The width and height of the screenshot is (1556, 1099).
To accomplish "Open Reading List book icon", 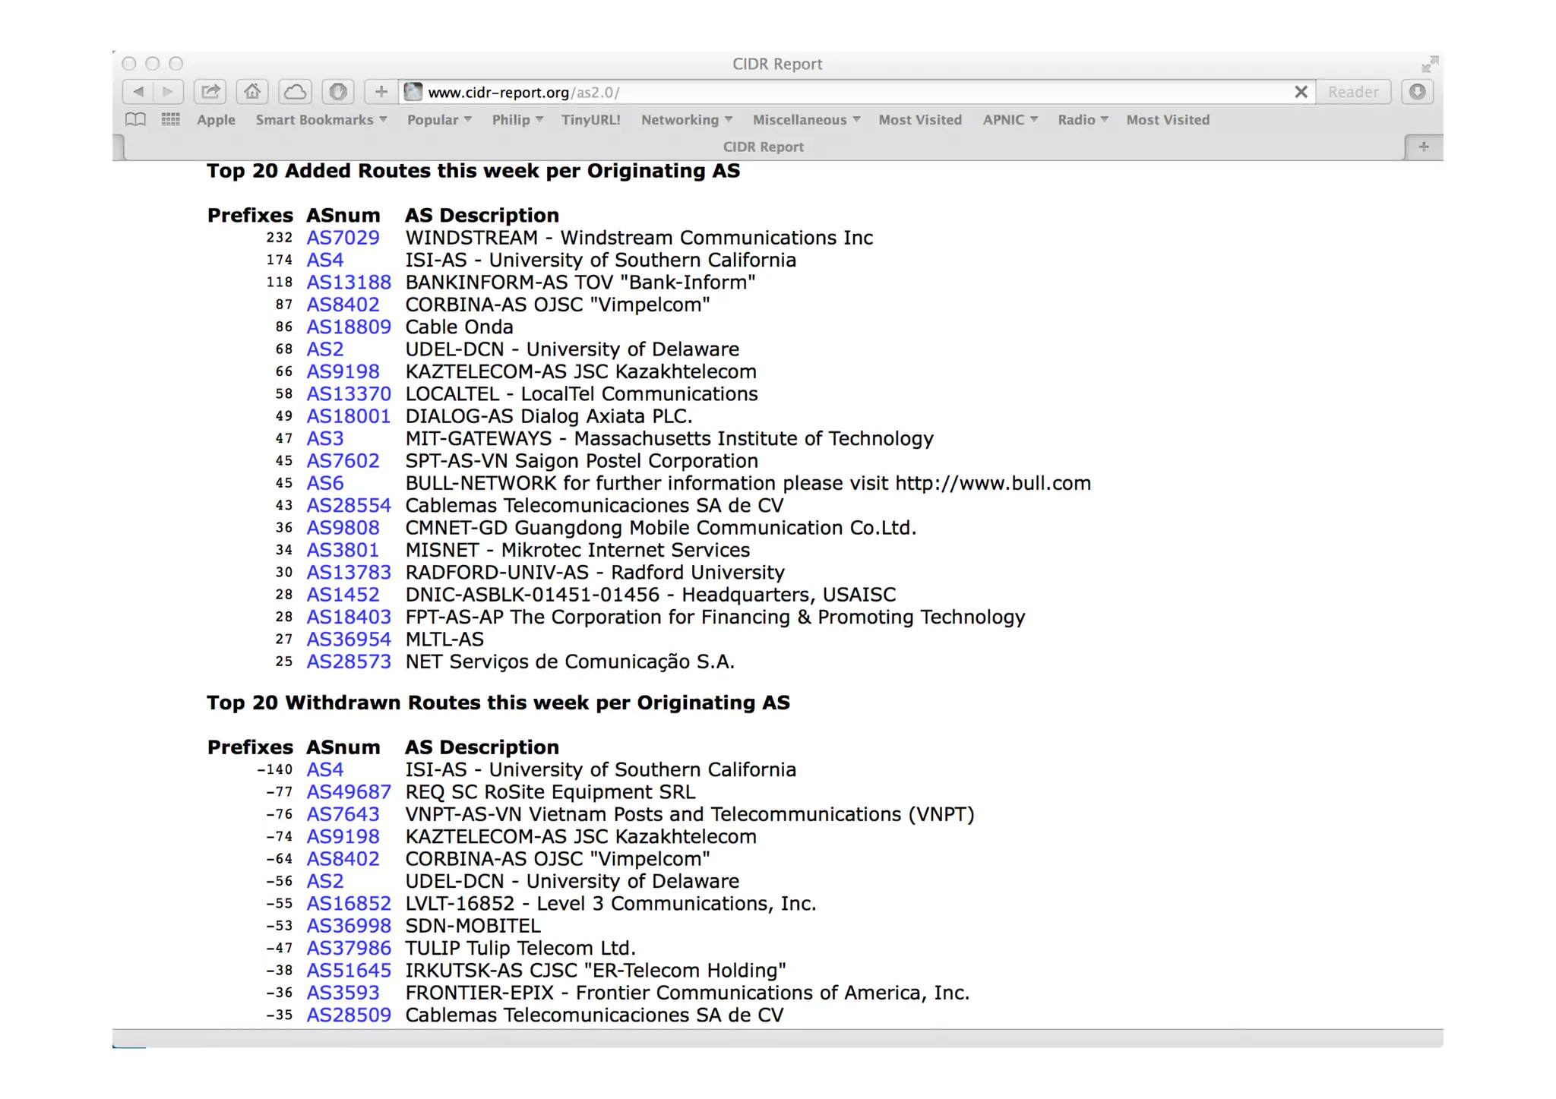I will pyautogui.click(x=136, y=119).
